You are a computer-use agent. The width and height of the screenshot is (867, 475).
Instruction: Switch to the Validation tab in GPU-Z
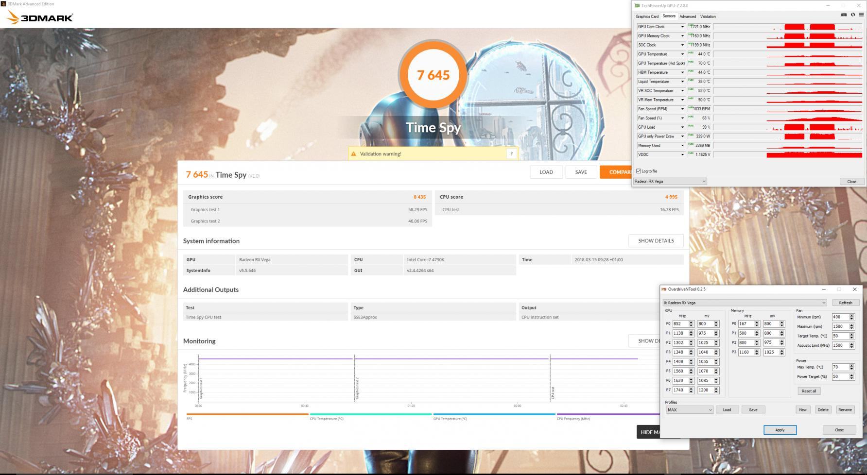(x=708, y=17)
